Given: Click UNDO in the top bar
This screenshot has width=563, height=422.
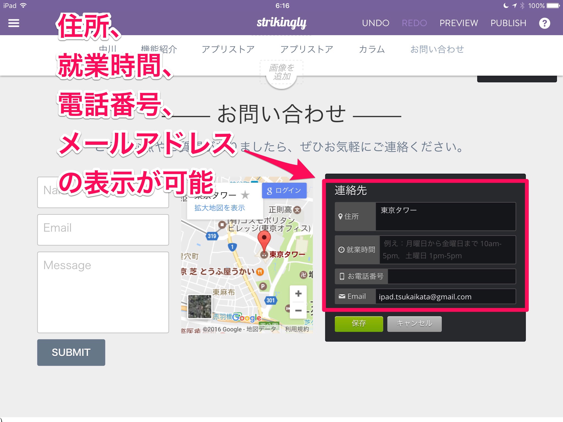Looking at the screenshot, I should point(376,23).
